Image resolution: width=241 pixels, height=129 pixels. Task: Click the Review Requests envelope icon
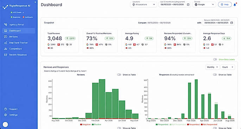6,55
